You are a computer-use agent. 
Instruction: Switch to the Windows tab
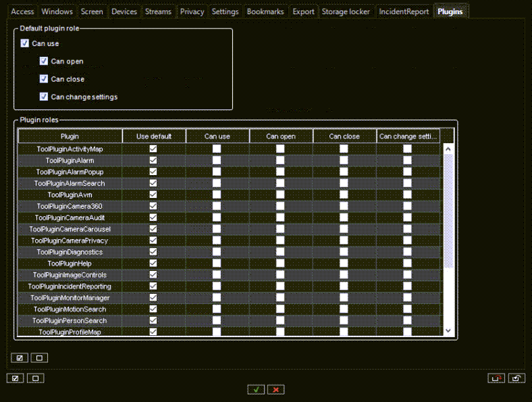57,11
